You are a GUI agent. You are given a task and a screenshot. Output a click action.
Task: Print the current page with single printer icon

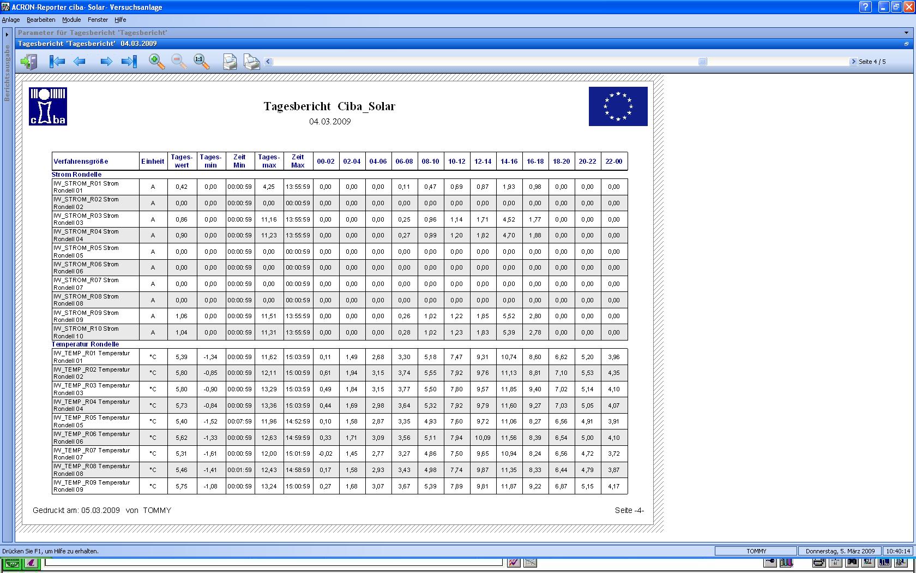click(x=230, y=62)
